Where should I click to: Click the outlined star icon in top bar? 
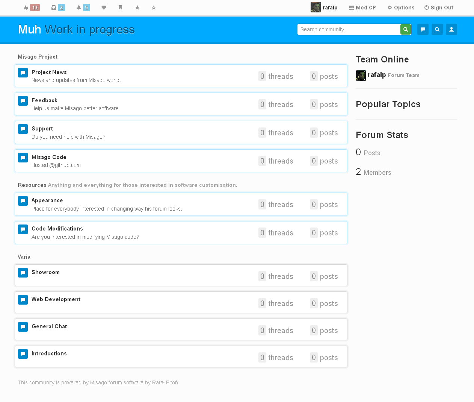click(154, 8)
